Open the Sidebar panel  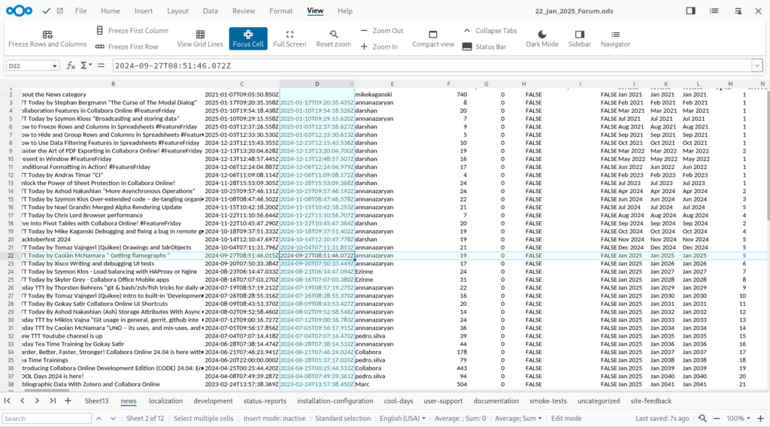[x=579, y=35]
